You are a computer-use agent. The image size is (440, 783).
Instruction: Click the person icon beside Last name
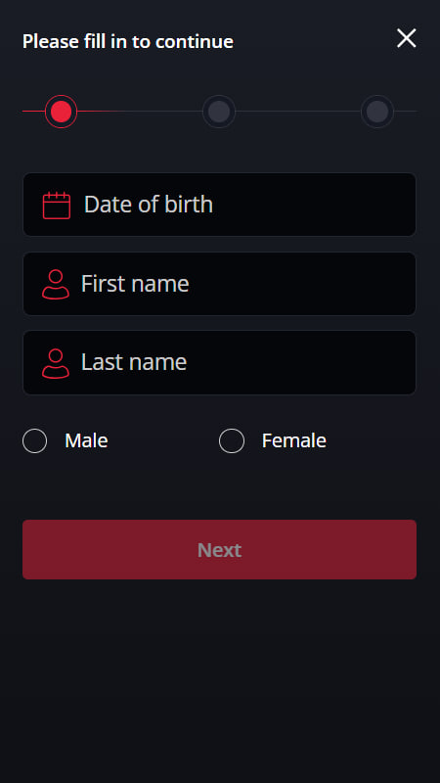click(x=56, y=363)
